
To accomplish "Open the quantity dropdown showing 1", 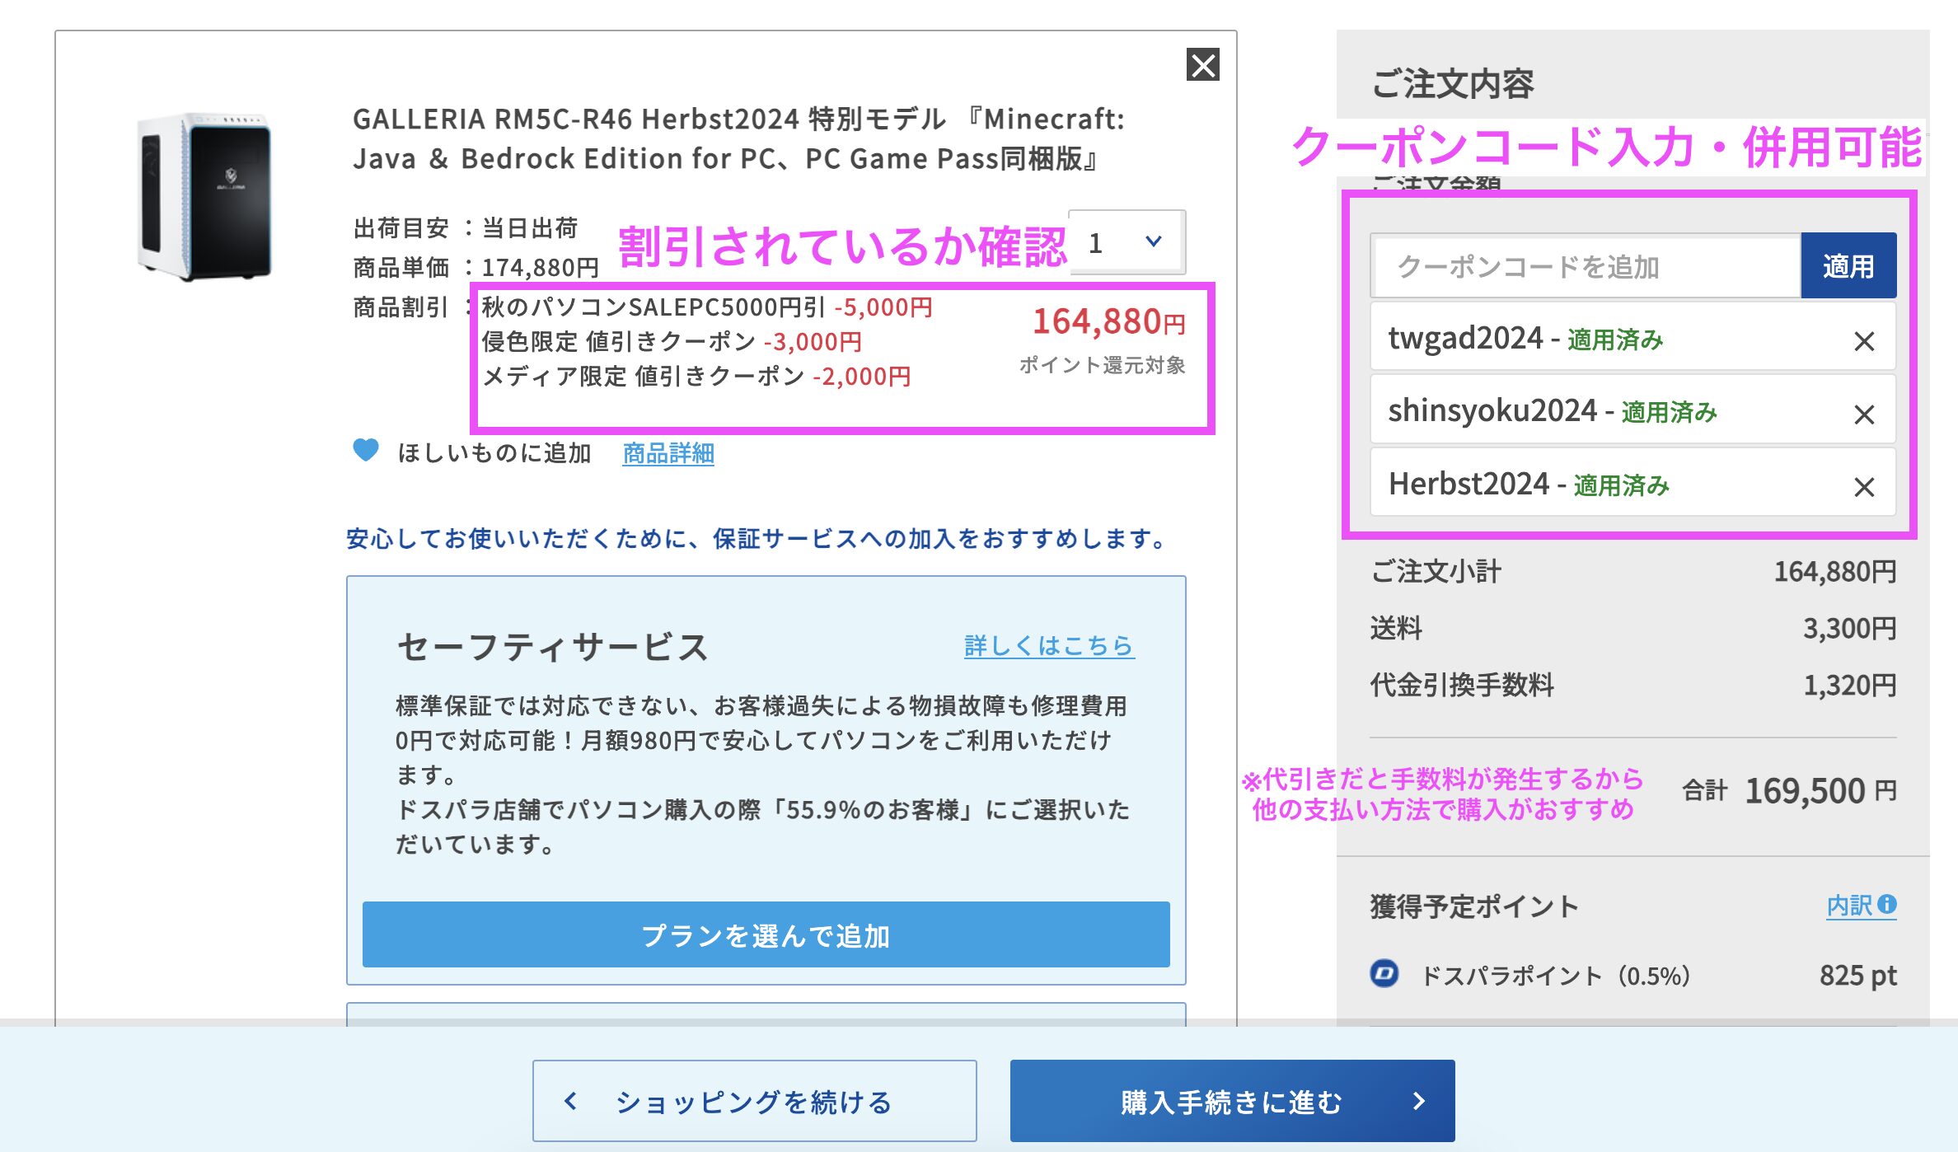I will tap(1127, 242).
